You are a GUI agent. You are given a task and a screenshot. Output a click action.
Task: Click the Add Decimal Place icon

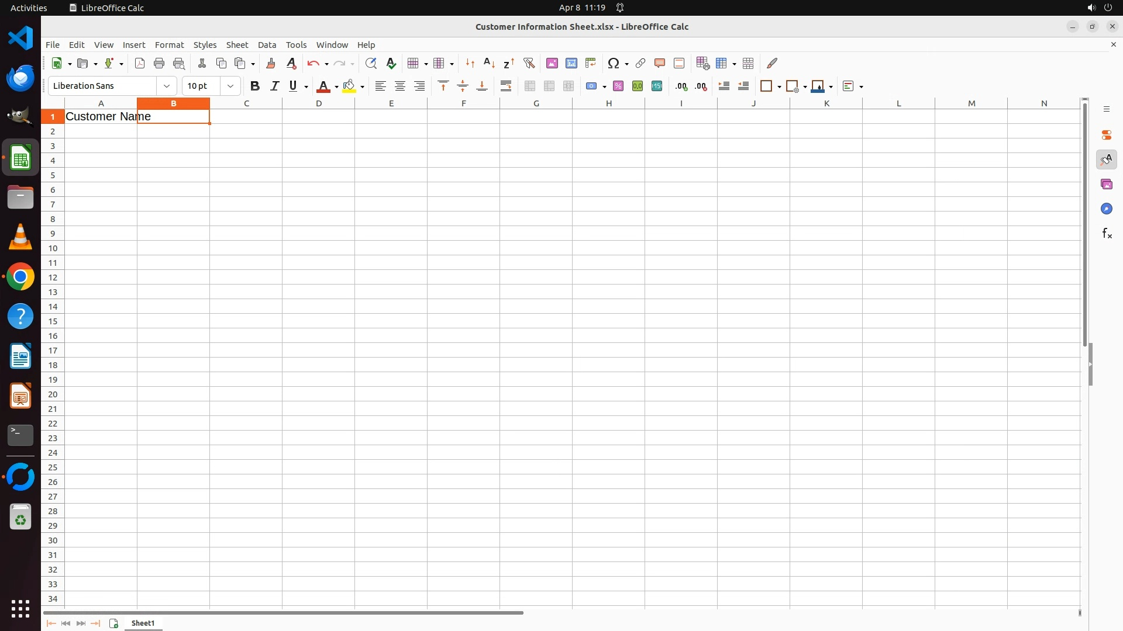(681, 86)
